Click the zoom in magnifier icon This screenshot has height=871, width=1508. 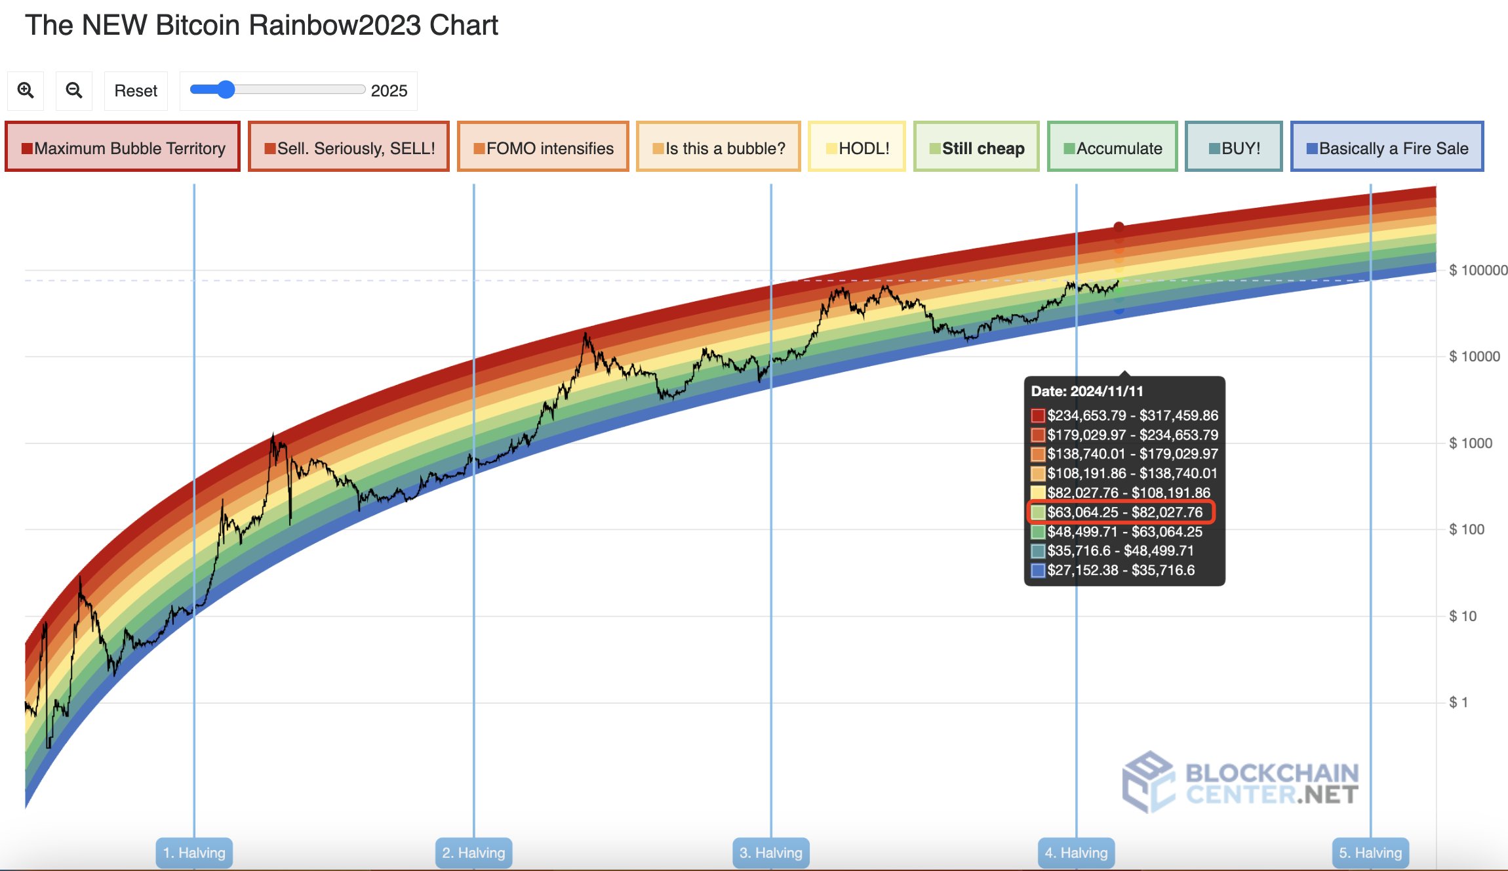point(26,91)
